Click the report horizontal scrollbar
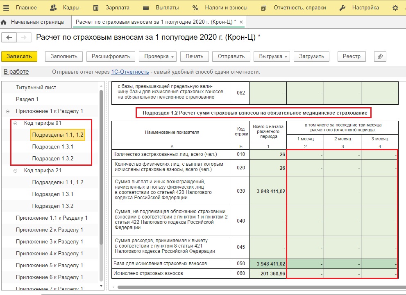 tap(261, 287)
